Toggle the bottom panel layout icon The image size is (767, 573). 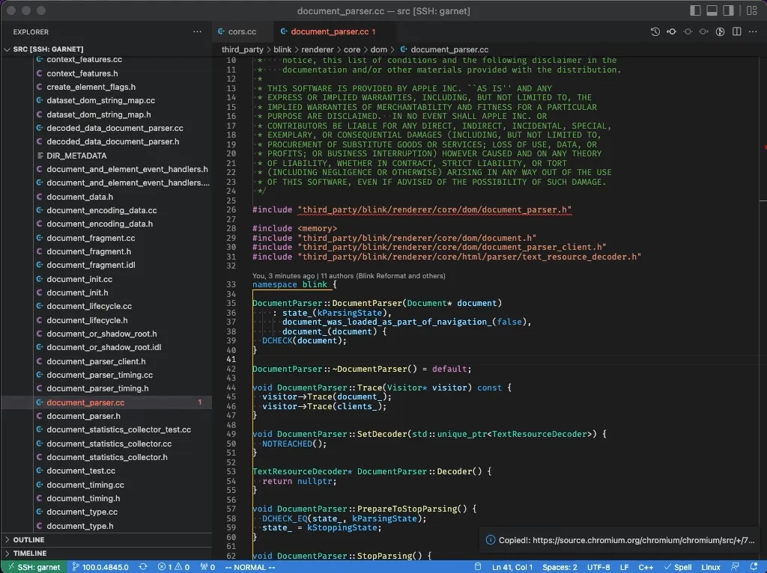(x=712, y=10)
